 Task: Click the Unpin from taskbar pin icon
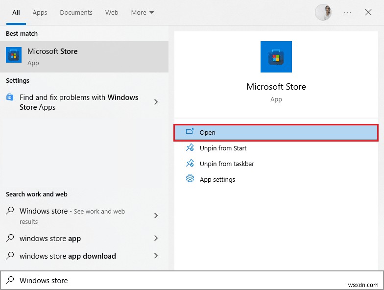(x=190, y=164)
